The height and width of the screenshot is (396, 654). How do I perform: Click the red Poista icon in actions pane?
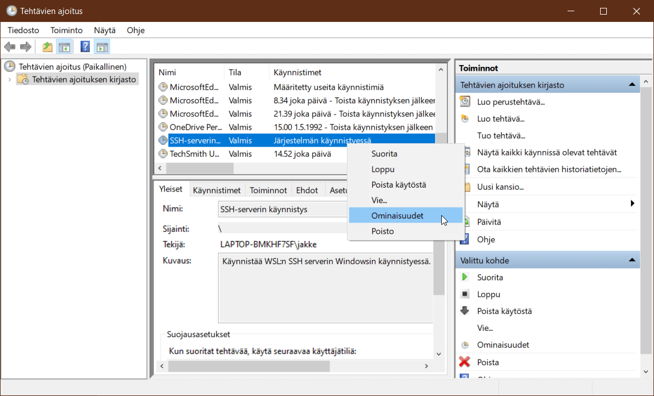click(x=465, y=362)
